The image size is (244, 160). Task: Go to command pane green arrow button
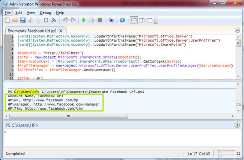point(237,125)
